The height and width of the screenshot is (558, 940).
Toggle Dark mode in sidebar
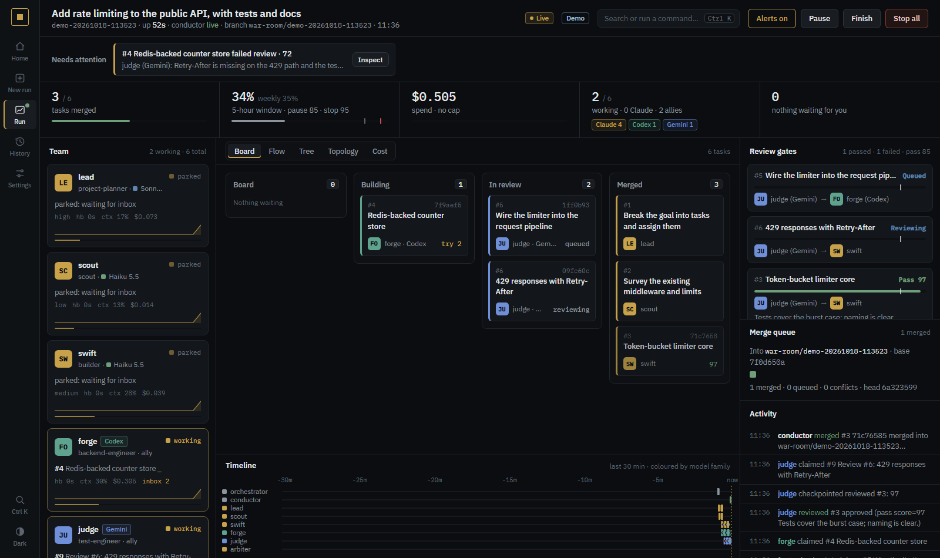tap(19, 536)
